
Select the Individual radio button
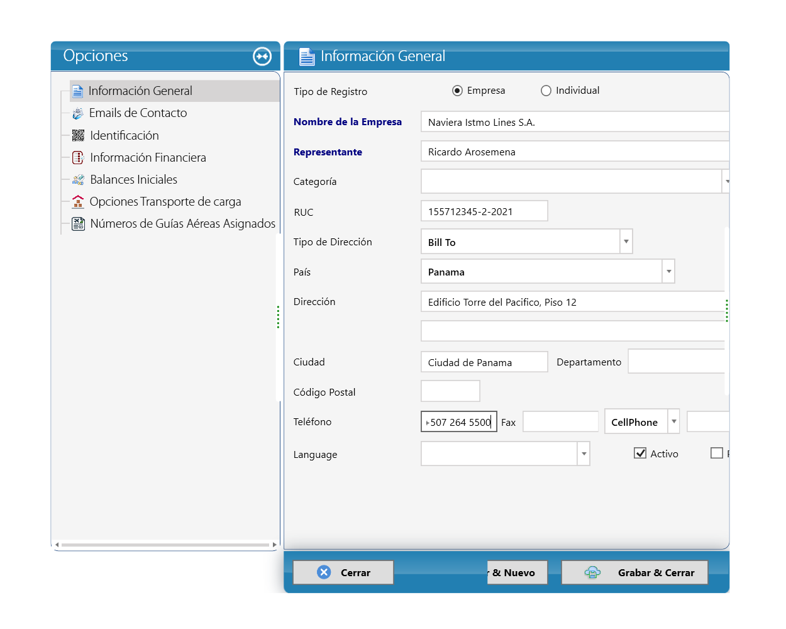point(546,91)
